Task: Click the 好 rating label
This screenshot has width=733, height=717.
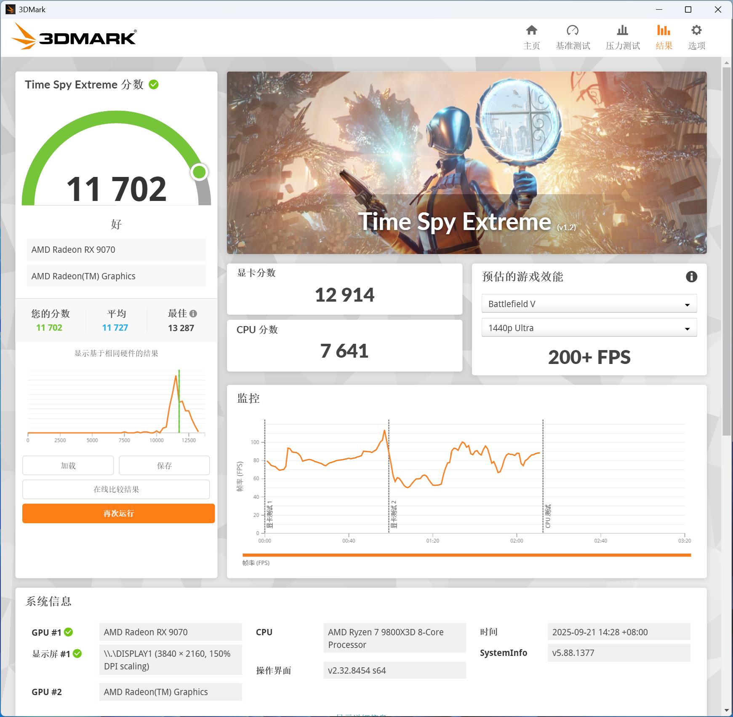Action: (116, 224)
